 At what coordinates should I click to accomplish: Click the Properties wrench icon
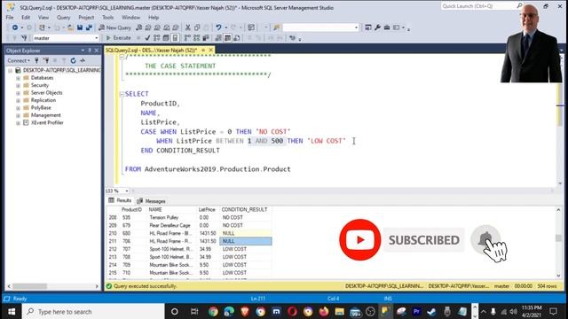[x=377, y=27]
